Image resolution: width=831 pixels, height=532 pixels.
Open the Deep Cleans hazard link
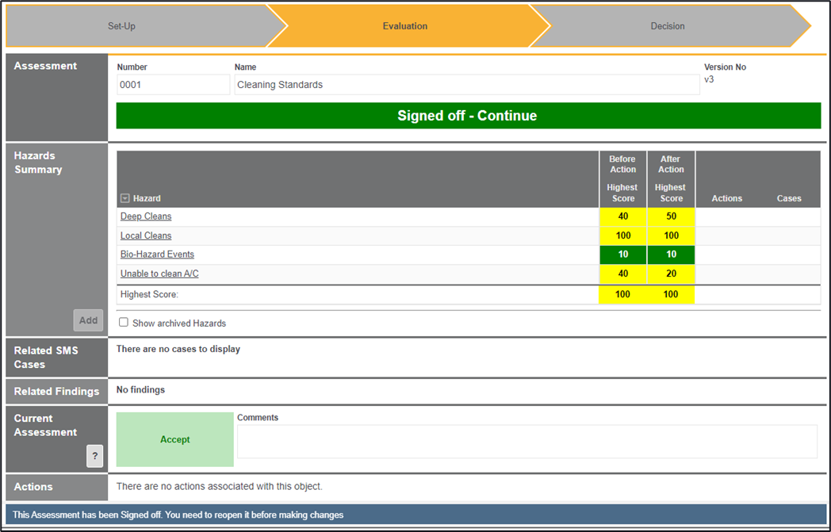coord(146,216)
